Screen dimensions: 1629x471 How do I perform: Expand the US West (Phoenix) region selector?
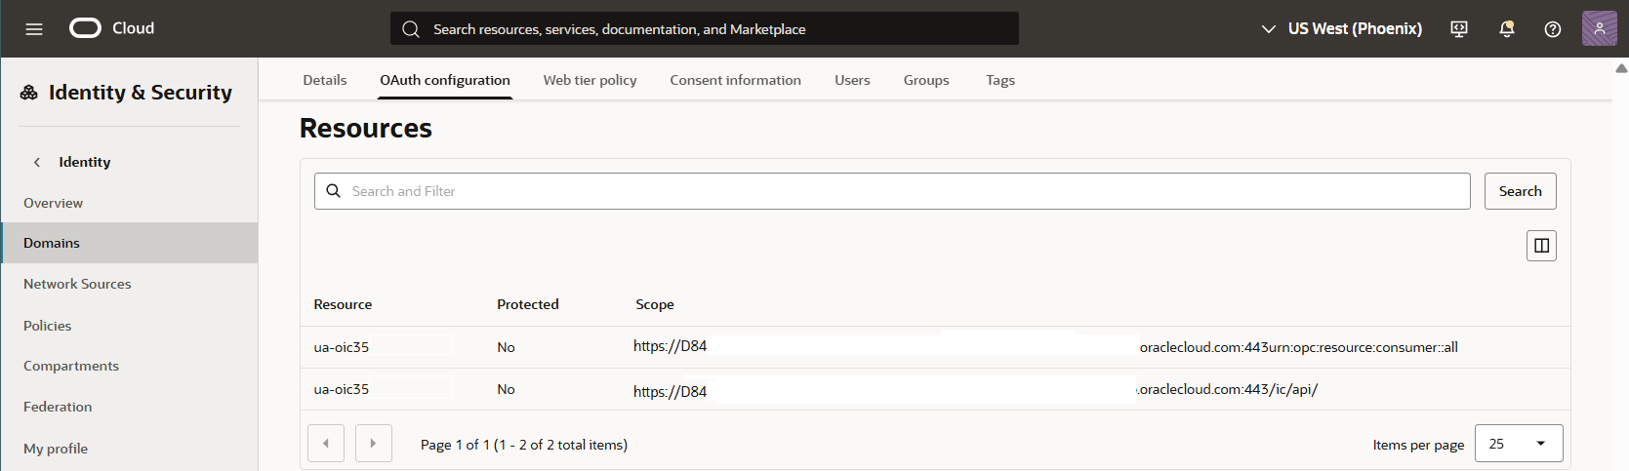tap(1342, 29)
